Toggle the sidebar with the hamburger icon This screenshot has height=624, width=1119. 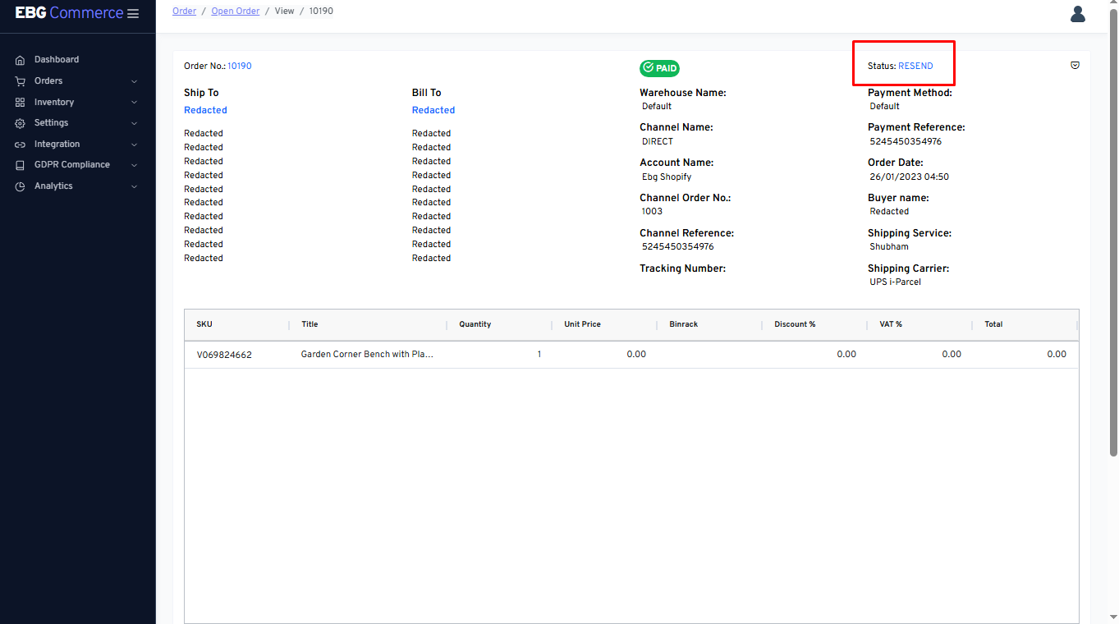pyautogui.click(x=133, y=12)
